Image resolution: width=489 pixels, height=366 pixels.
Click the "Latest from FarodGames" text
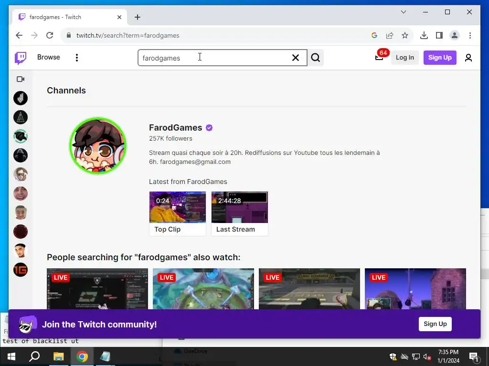(x=188, y=182)
